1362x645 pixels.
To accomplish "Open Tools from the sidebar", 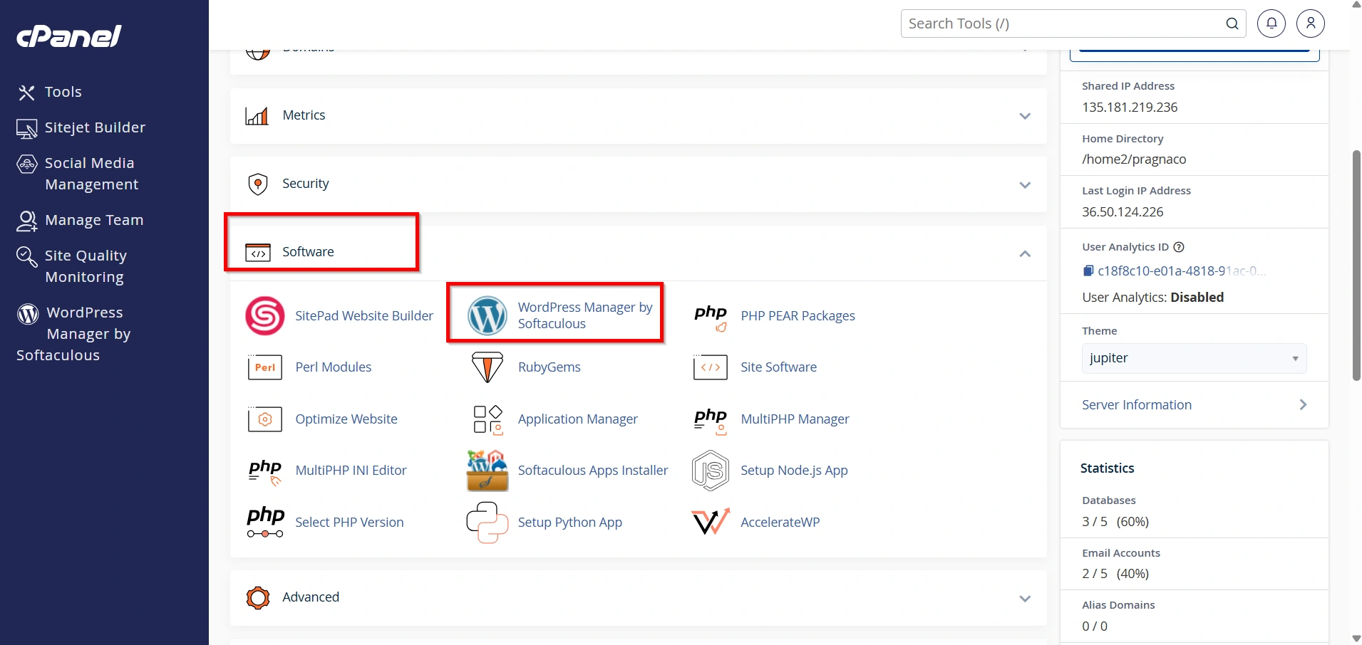I will point(49,92).
